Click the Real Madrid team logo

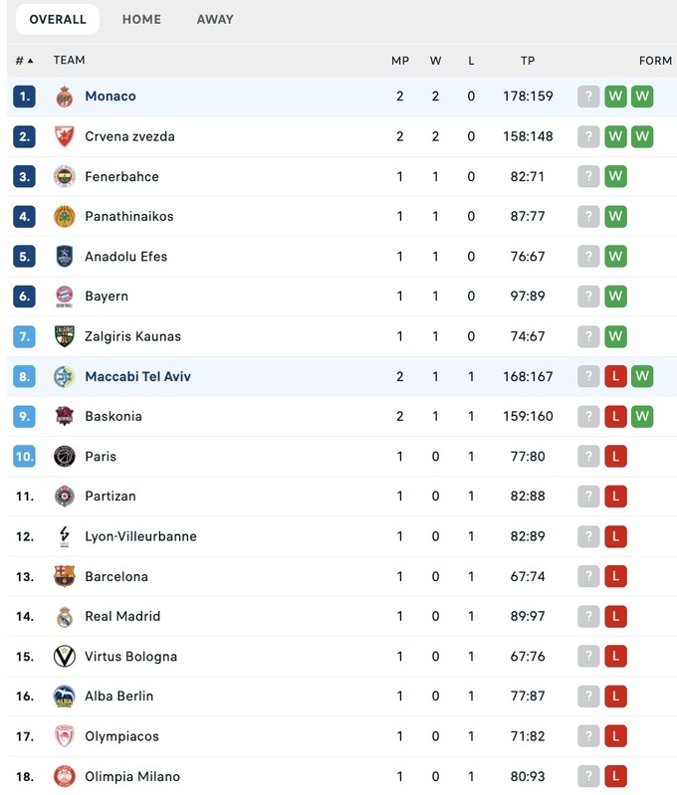(65, 616)
